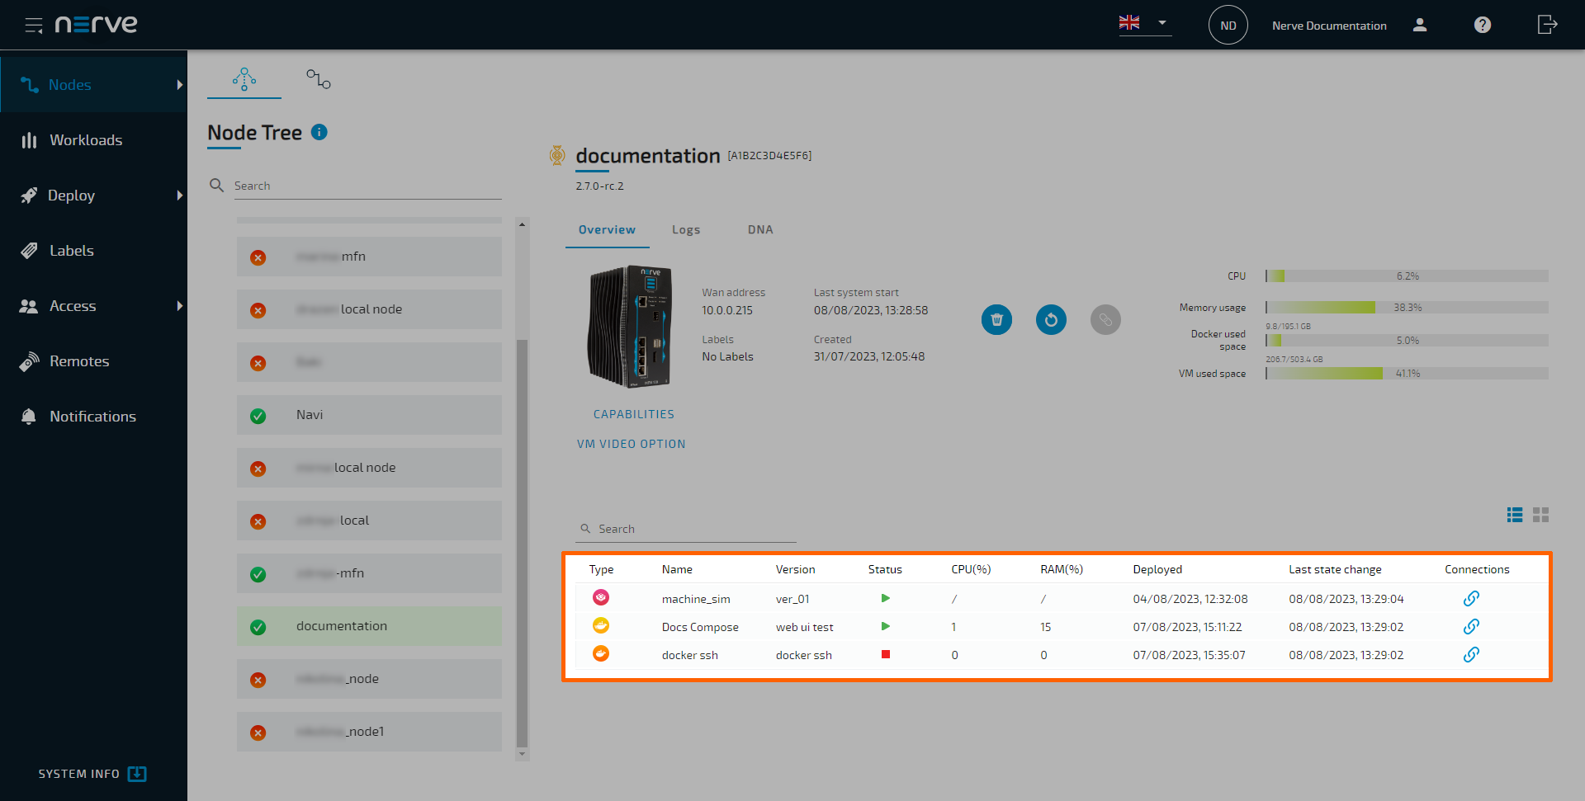Open help via the question mark icon
The height and width of the screenshot is (801, 1585).
(x=1482, y=25)
